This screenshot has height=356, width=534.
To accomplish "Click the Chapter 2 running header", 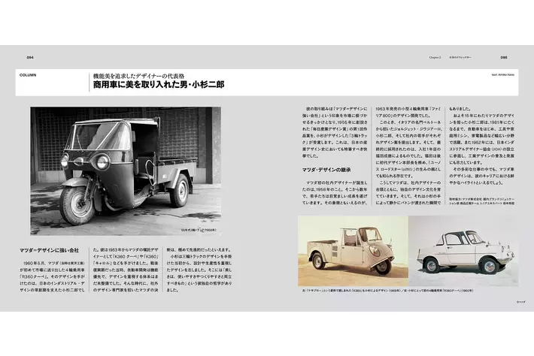I will [x=435, y=58].
